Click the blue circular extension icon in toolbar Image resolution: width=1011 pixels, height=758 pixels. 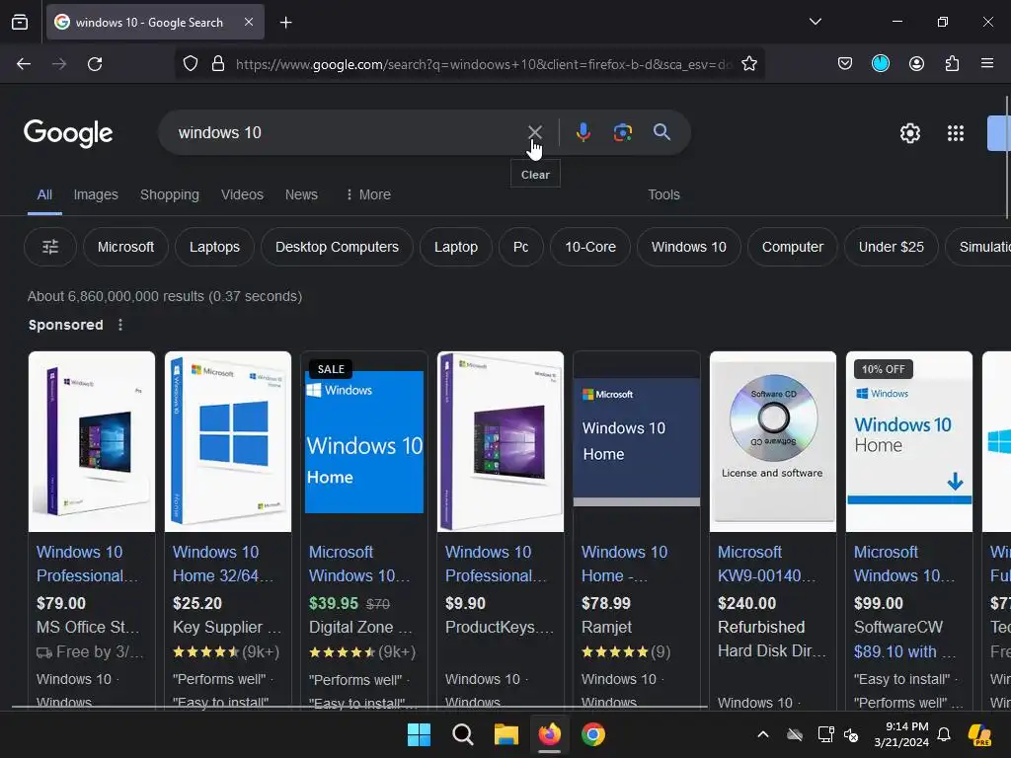(880, 63)
